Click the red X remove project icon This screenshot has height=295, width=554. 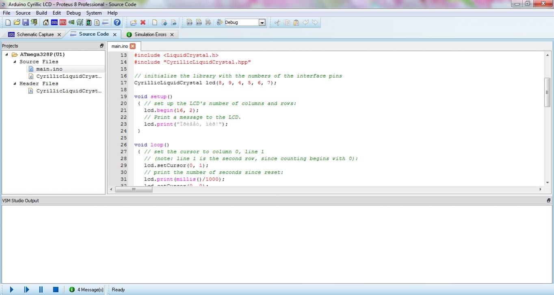pos(143,22)
